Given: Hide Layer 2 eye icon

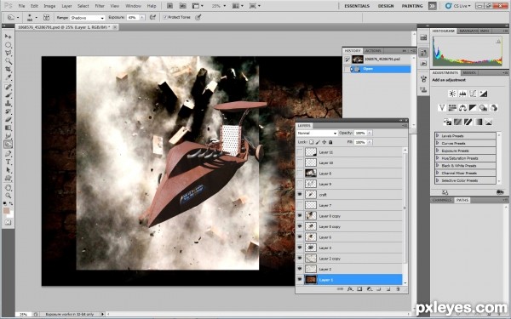Looking at the screenshot, I should (x=300, y=269).
